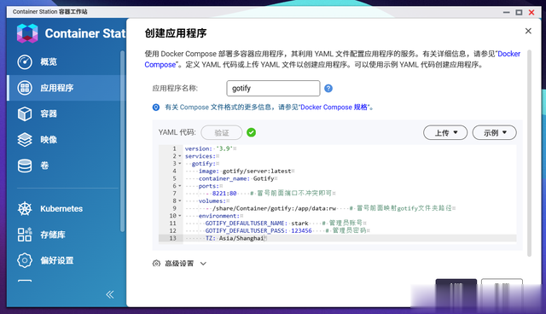This screenshot has width=546, height=314.
Task: Click the info icon before Compose note
Action: (156, 108)
